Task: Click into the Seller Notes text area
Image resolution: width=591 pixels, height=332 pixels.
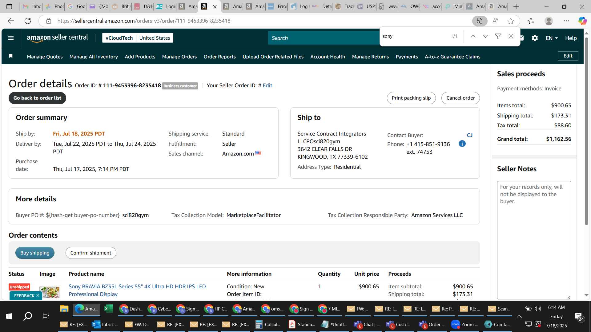Action: [x=534, y=240]
